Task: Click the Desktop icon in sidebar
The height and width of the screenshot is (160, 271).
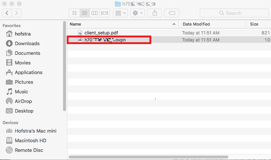Action: (x=9, y=111)
